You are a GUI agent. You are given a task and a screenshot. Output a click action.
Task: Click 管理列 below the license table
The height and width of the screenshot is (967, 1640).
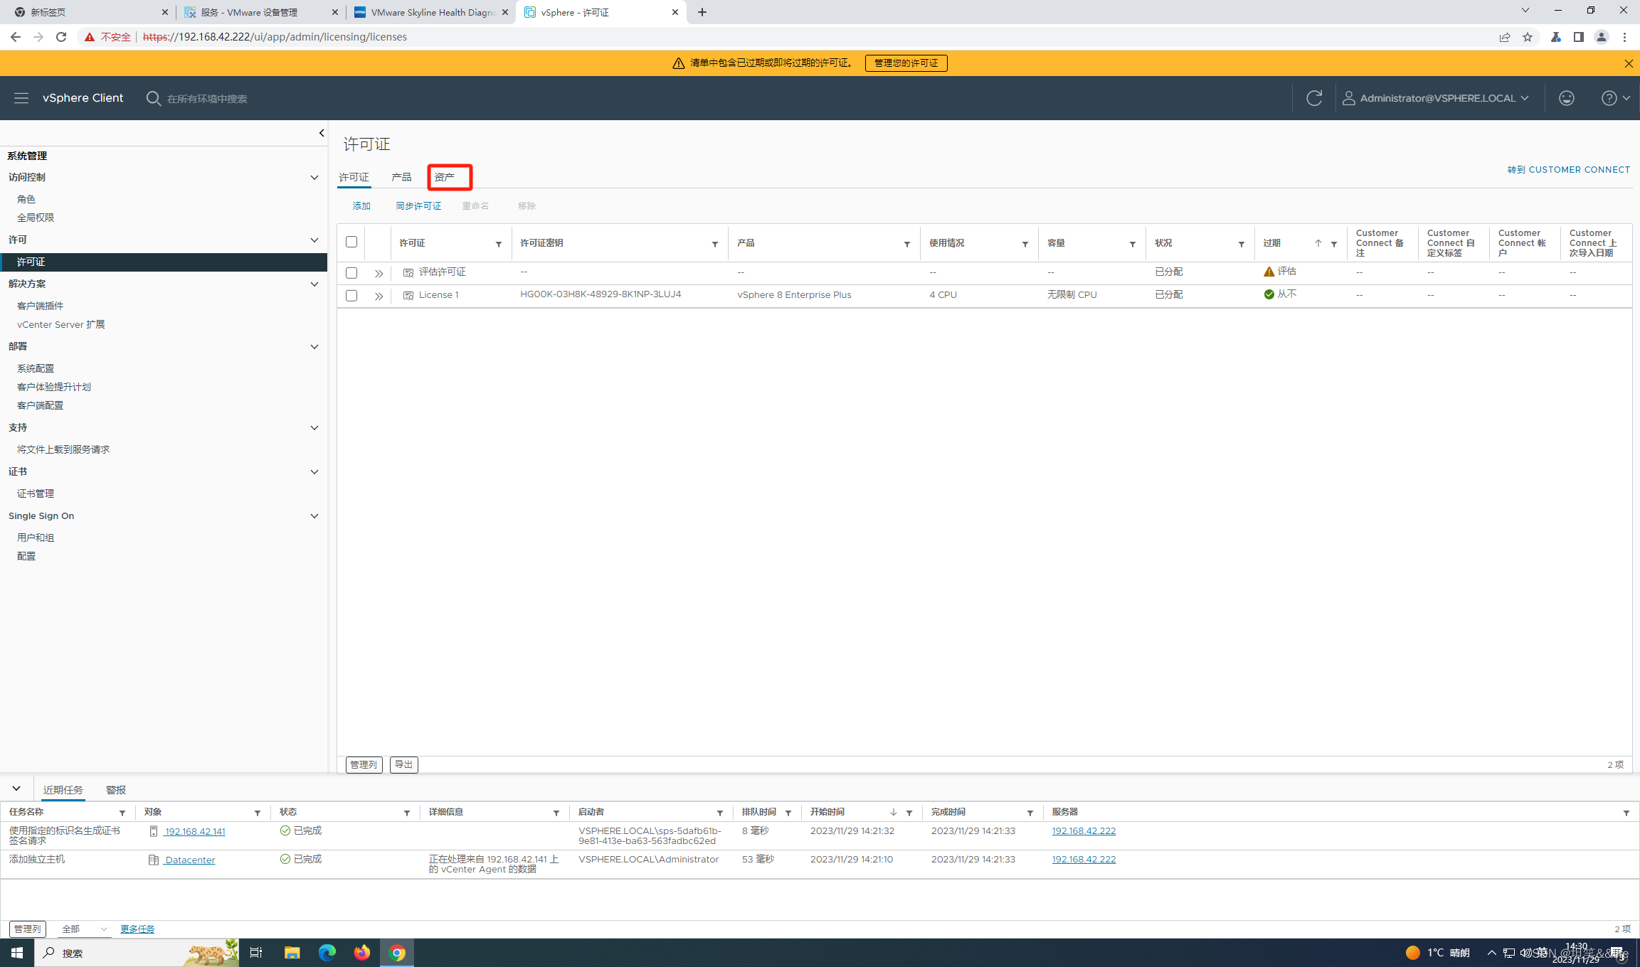click(364, 764)
